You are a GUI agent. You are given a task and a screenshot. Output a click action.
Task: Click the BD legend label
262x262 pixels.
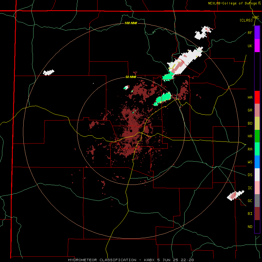coord(250,123)
